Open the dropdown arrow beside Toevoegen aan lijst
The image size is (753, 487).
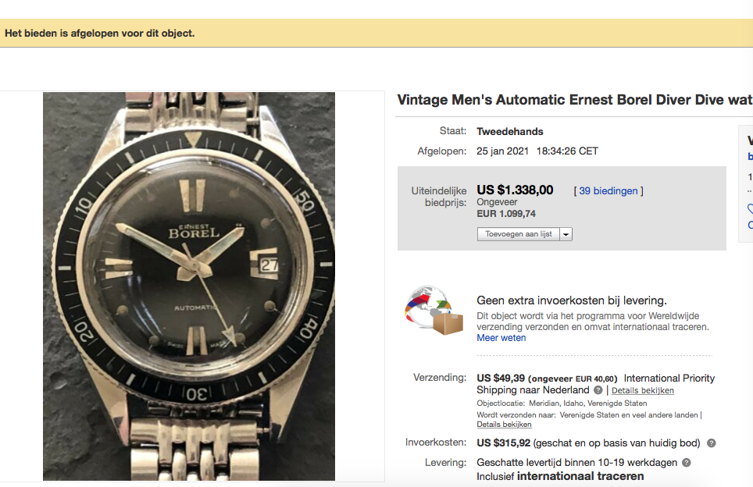566,234
